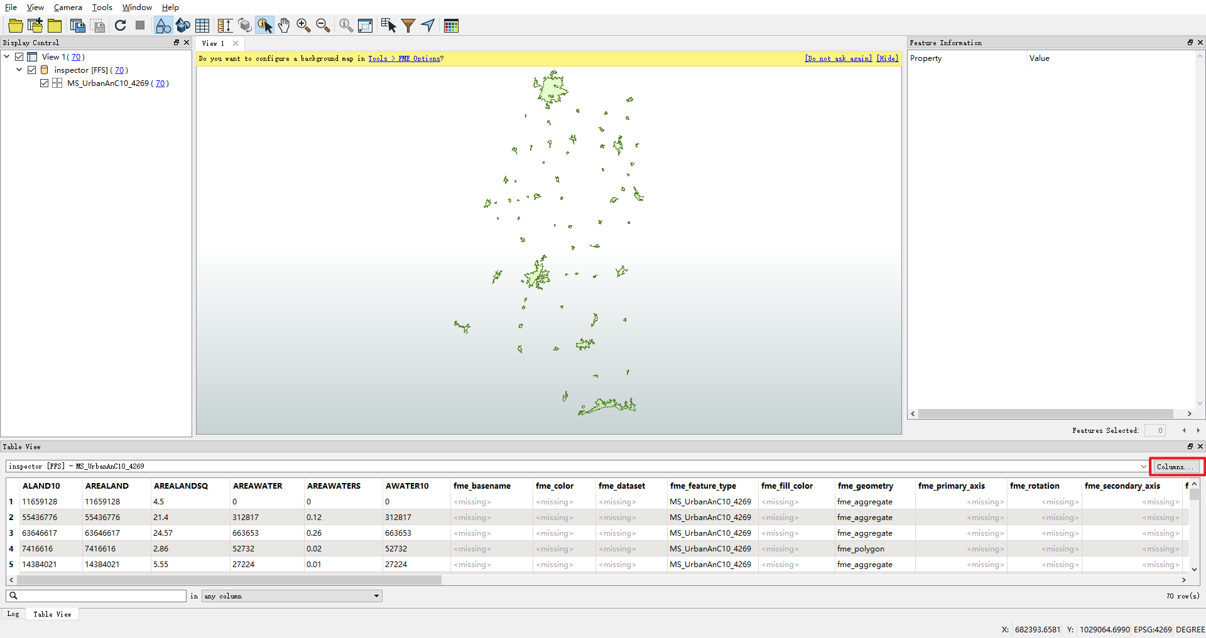
Task: Toggle the Table View grid icon
Action: [202, 26]
